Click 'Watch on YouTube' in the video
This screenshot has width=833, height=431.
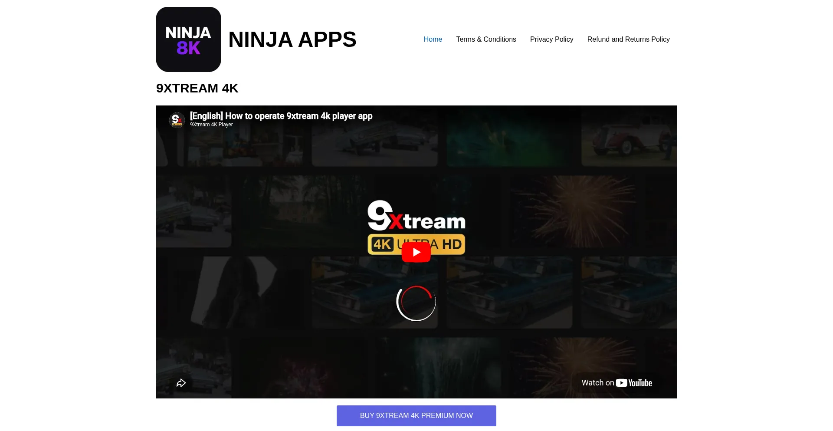[x=617, y=383]
